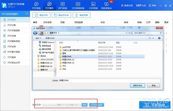173x111 pixels.
Task: Select PDF分割 in sidebar
Action: click(15, 25)
